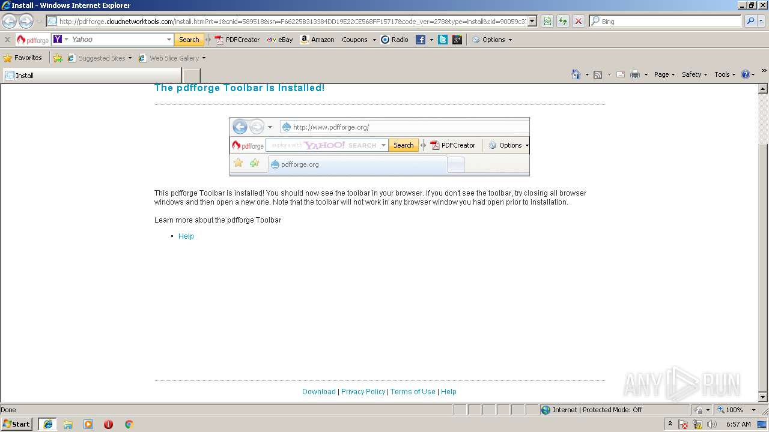
Task: Open a new blank tab
Action: click(191, 76)
